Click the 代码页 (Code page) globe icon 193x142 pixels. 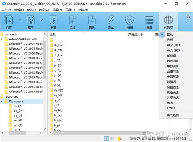tap(168, 20)
